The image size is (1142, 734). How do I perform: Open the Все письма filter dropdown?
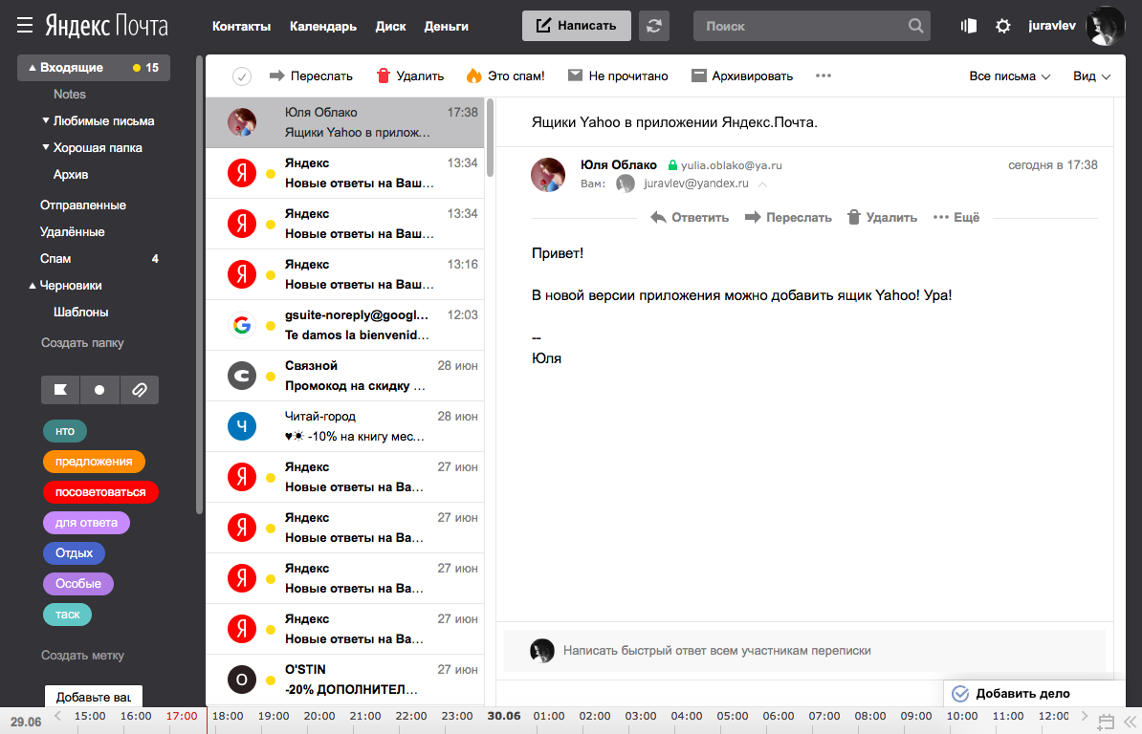(x=1009, y=76)
